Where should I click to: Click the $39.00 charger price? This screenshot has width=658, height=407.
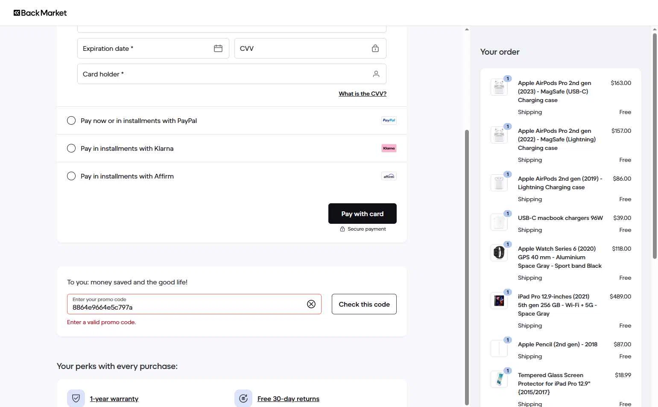click(x=622, y=218)
